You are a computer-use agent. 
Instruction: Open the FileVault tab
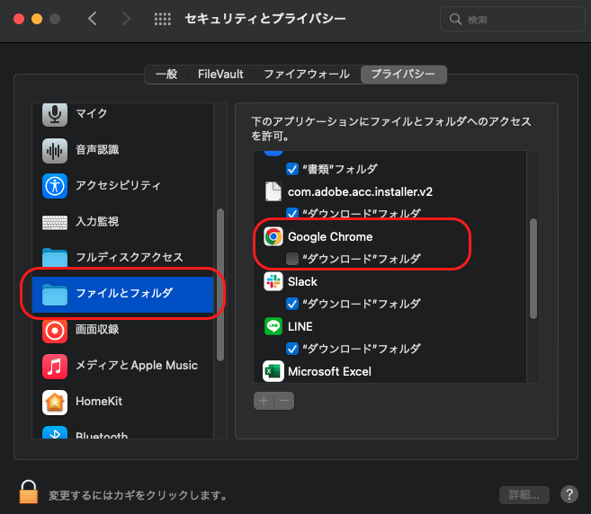point(220,75)
